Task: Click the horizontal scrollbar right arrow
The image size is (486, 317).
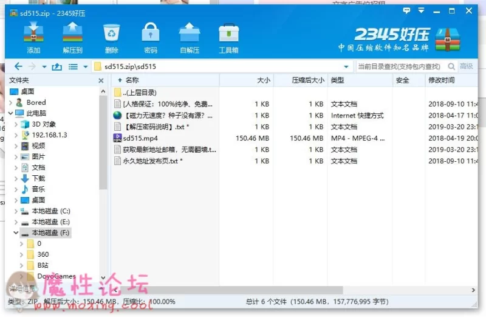Action: (473, 290)
